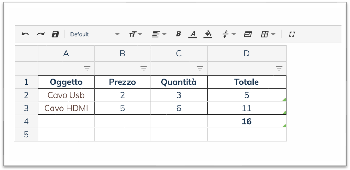Image resolution: width=350 pixels, height=170 pixels.
Task: Open the vertical alignment options
Action: point(229,34)
